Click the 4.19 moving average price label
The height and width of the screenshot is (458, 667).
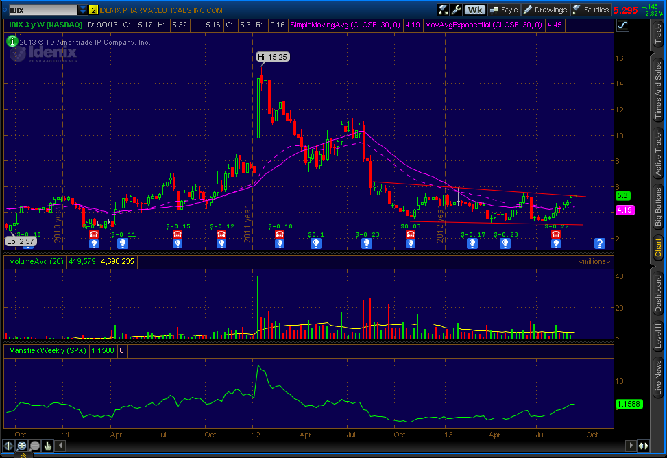pos(623,210)
